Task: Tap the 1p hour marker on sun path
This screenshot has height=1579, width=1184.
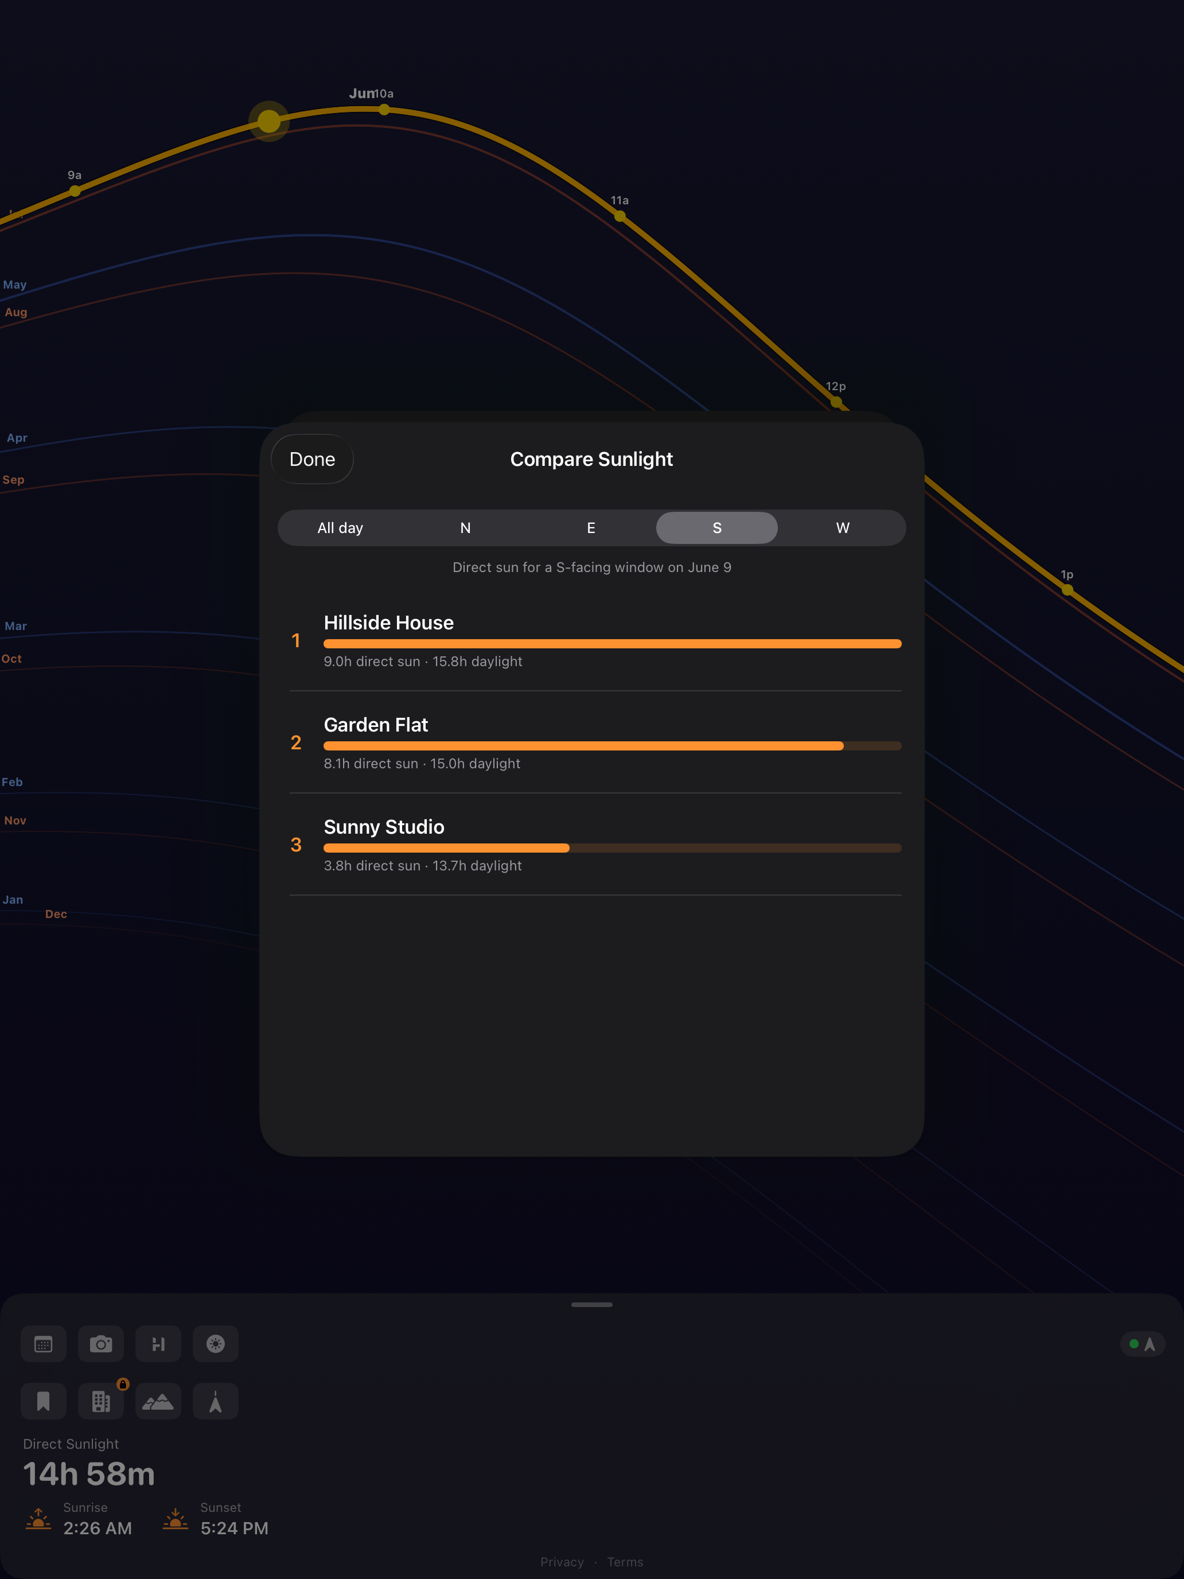Action: (x=1068, y=590)
